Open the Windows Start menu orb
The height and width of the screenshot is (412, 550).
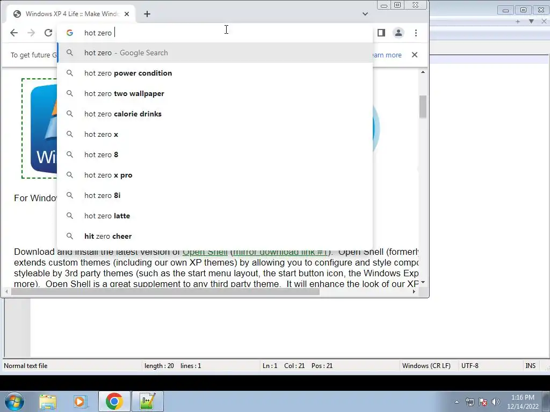click(14, 401)
